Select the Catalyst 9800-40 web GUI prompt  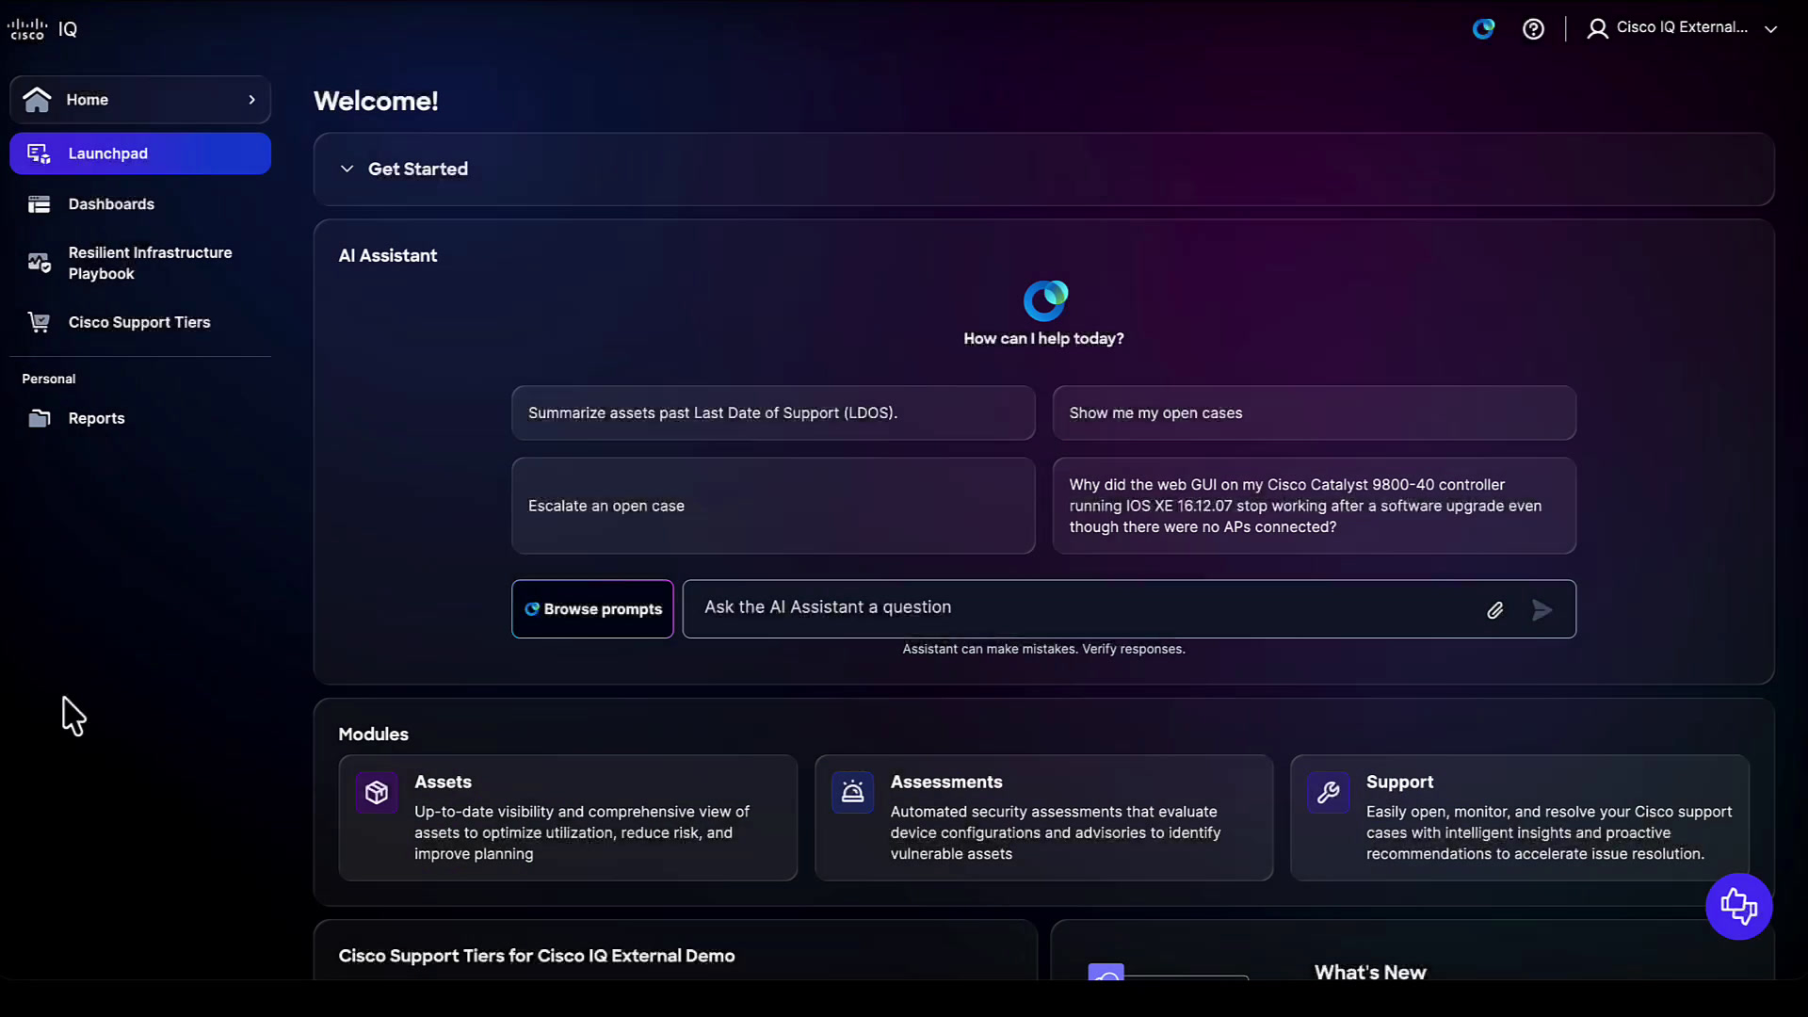1314,506
